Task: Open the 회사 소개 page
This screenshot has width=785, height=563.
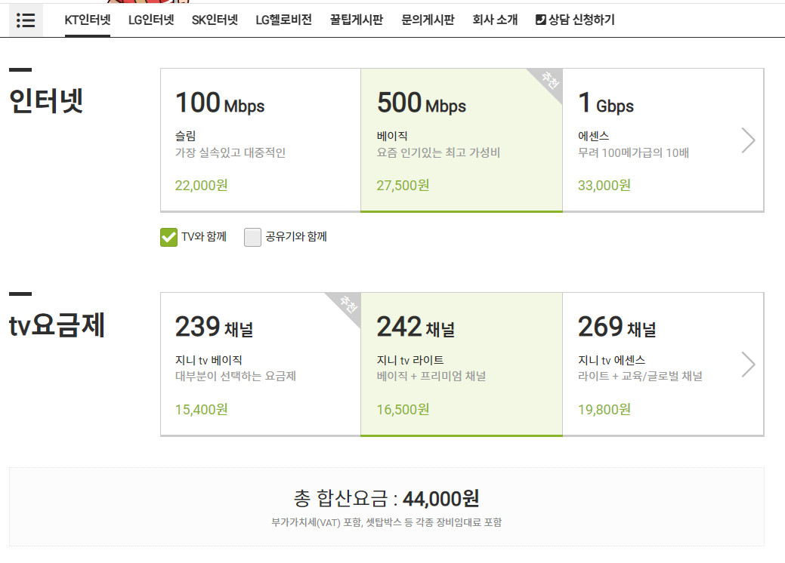Action: pos(495,20)
